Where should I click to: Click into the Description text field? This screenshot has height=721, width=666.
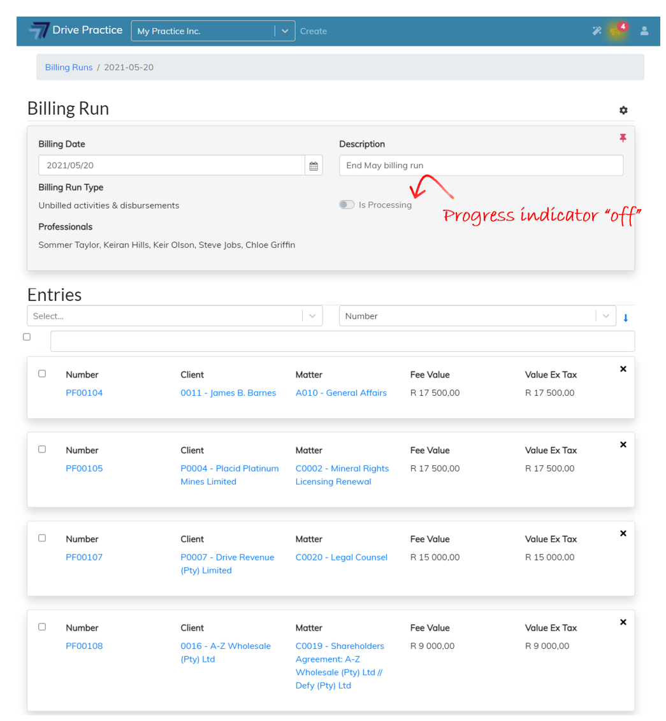pos(481,166)
